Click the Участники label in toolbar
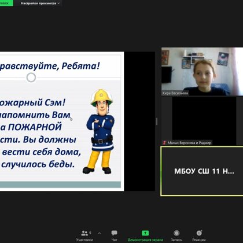Screen dimensions: 243x243 click(84, 240)
